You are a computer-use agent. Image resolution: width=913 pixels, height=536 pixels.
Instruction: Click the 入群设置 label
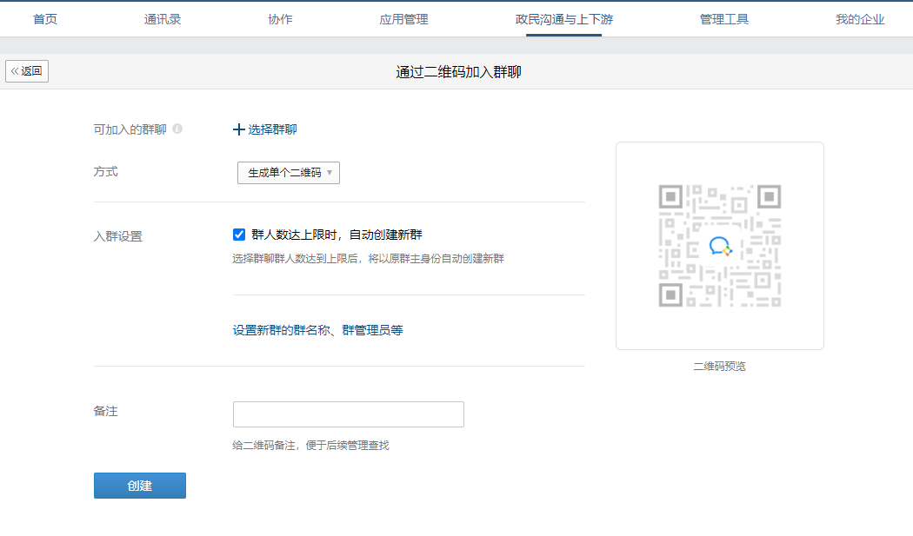pyautogui.click(x=117, y=236)
